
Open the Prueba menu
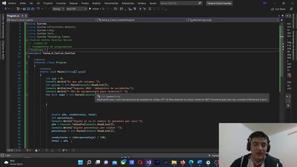pos(85,3)
